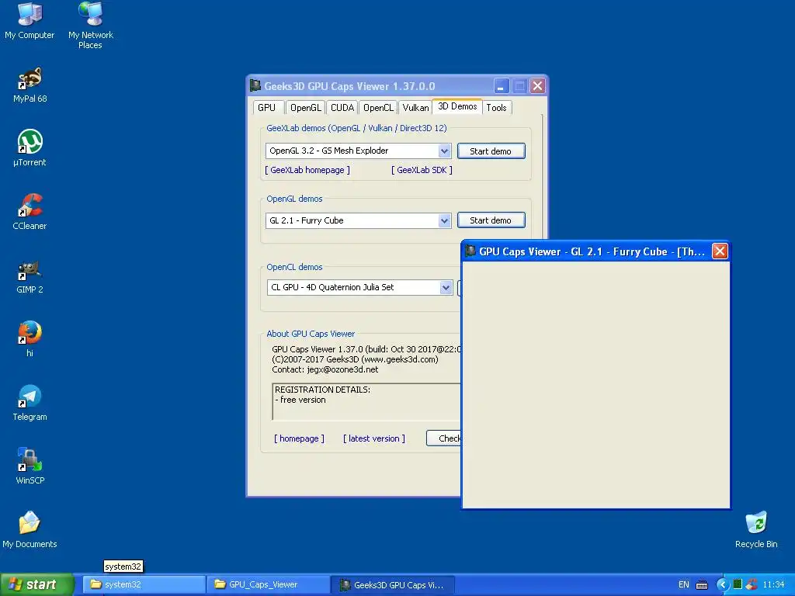Close the Geeks3D GPU Caps Viewer window
Viewport: 795px width, 596px height.
pyautogui.click(x=537, y=85)
